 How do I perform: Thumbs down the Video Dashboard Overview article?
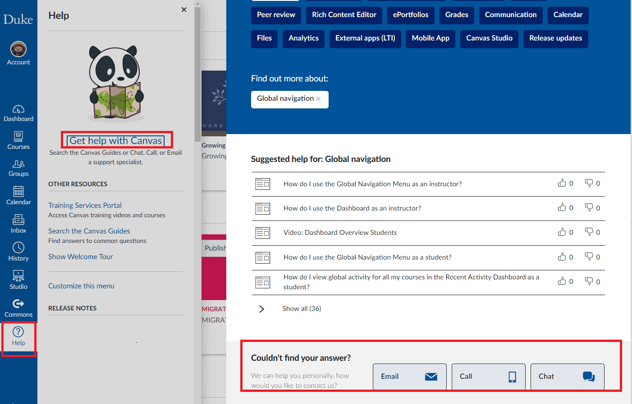pos(589,232)
